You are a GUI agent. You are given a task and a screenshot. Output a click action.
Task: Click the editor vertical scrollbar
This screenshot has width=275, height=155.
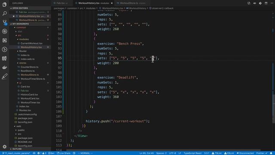coord(273,109)
